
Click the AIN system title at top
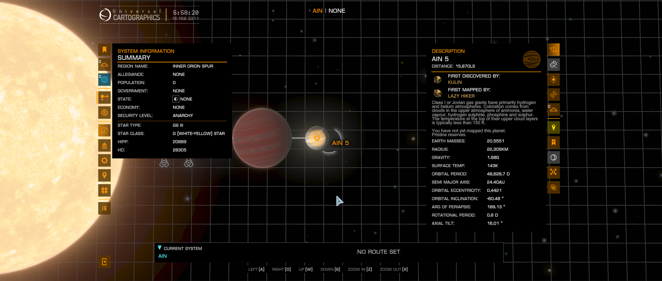click(317, 11)
